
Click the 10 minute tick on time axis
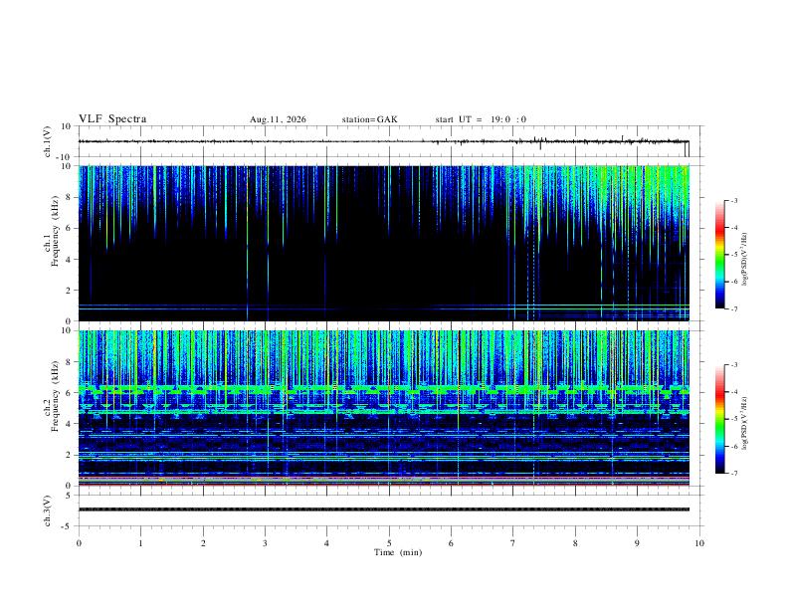pyautogui.click(x=699, y=543)
